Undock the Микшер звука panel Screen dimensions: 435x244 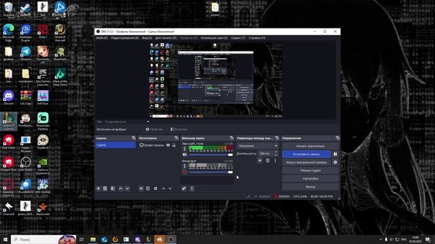click(232, 138)
